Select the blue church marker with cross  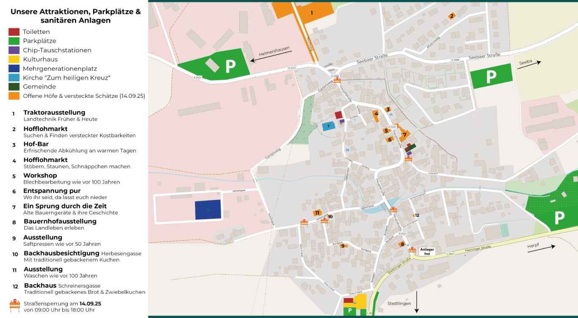tap(328, 126)
